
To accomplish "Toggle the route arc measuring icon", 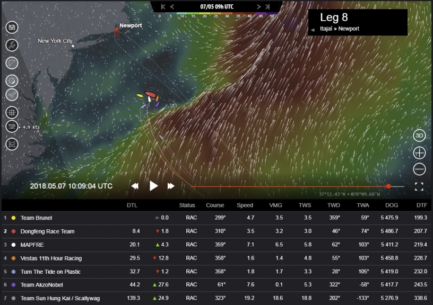I will (12, 63).
